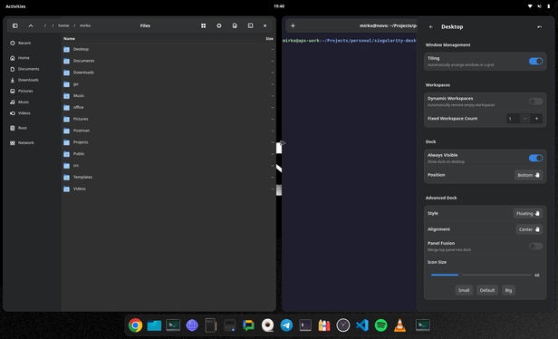Viewport: 558px width, 339px height.
Task: Open the dock Position dropdown
Action: click(528, 175)
